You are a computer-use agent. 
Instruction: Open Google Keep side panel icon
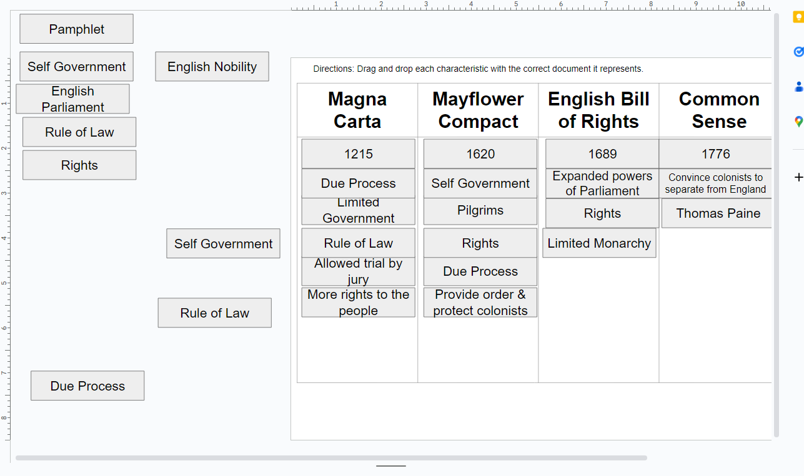click(x=798, y=17)
